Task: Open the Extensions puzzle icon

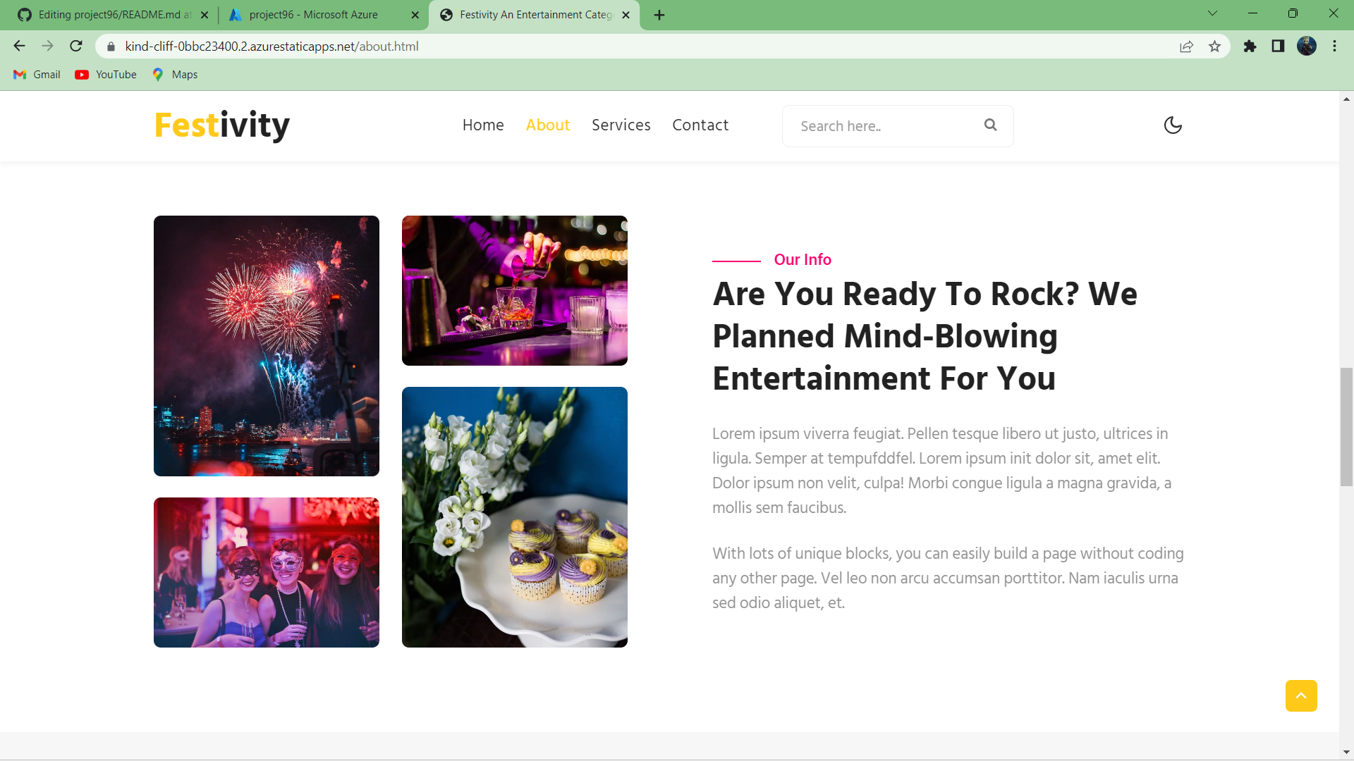Action: pyautogui.click(x=1250, y=47)
